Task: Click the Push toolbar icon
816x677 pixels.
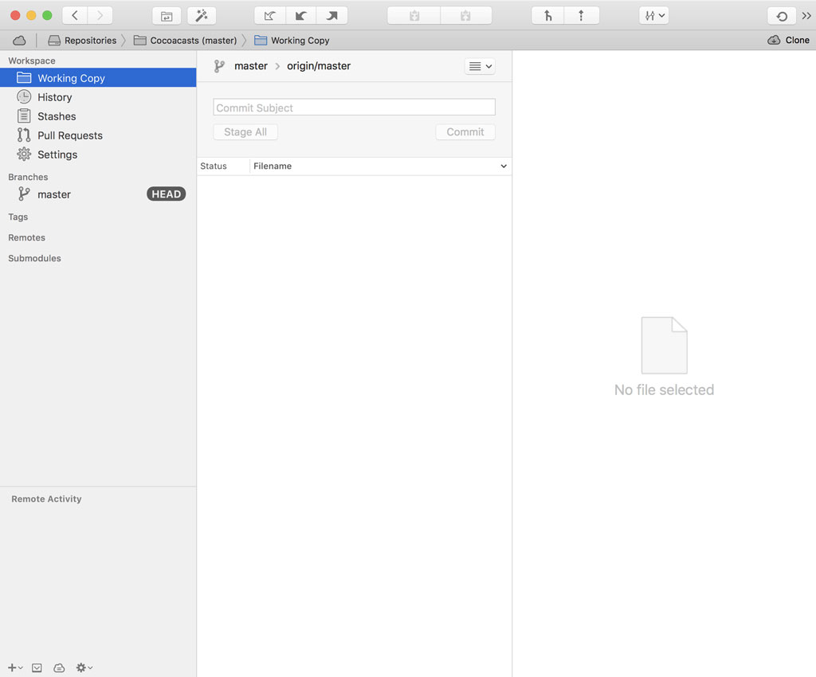Action: pyautogui.click(x=331, y=16)
